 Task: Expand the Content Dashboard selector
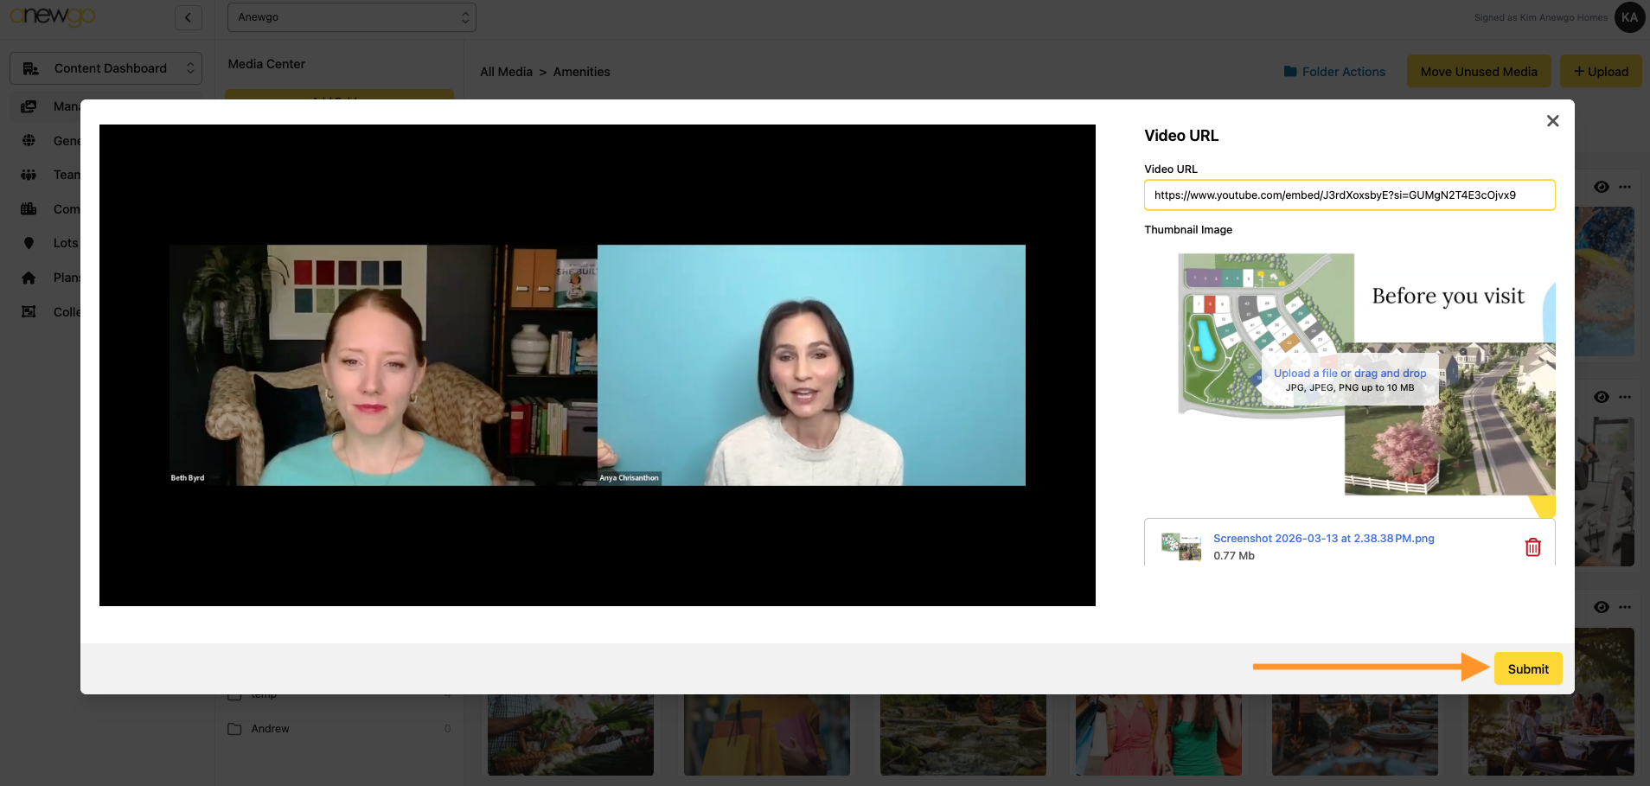click(106, 68)
